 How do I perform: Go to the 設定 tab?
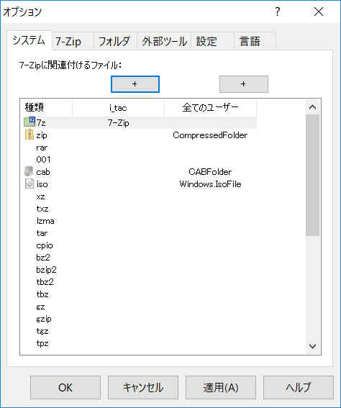(212, 41)
